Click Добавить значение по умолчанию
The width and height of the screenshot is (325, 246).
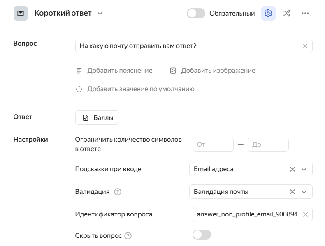[x=140, y=89]
